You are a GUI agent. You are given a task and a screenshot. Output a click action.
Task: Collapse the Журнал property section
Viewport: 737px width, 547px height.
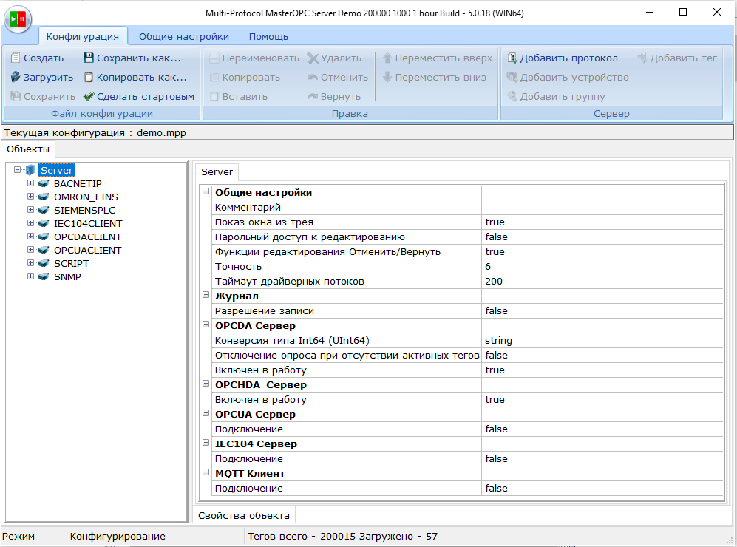point(206,295)
